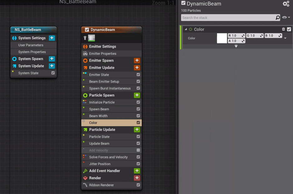The image size is (293, 194).
Task: Expand advanced Color options arrow
Action: [236, 46]
